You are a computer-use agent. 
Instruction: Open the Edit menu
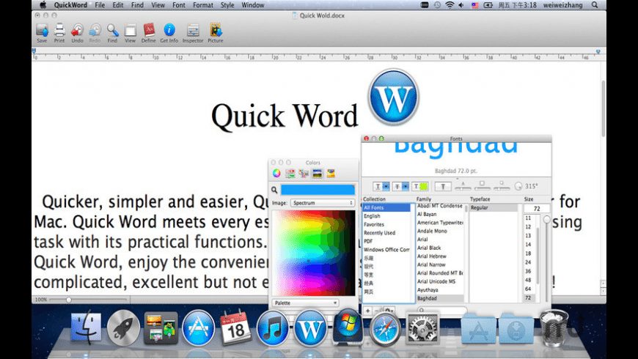coord(118,5)
